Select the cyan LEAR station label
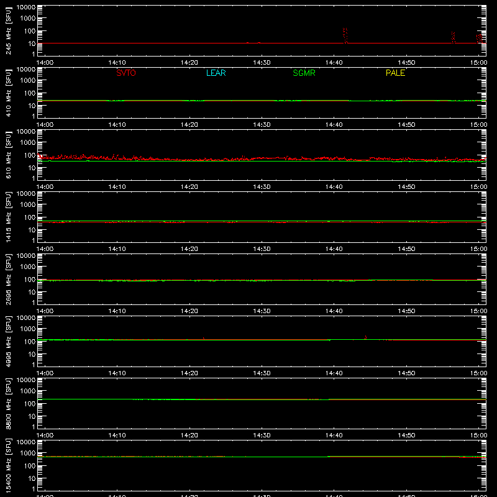This screenshot has width=497, height=497. [x=216, y=73]
